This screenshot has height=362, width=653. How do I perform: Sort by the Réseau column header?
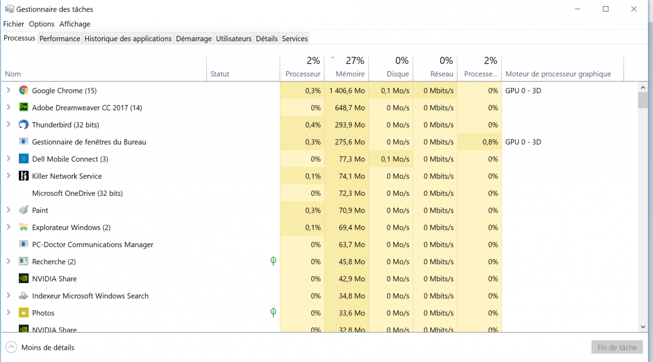click(x=436, y=67)
